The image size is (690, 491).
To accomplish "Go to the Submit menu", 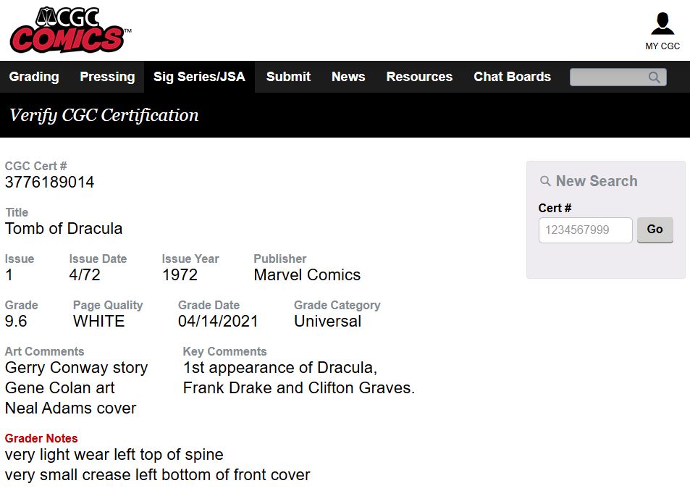I will (288, 77).
